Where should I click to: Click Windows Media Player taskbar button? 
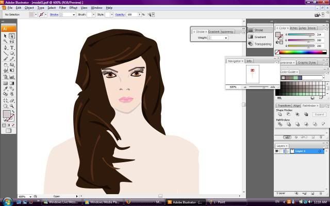click(103, 202)
